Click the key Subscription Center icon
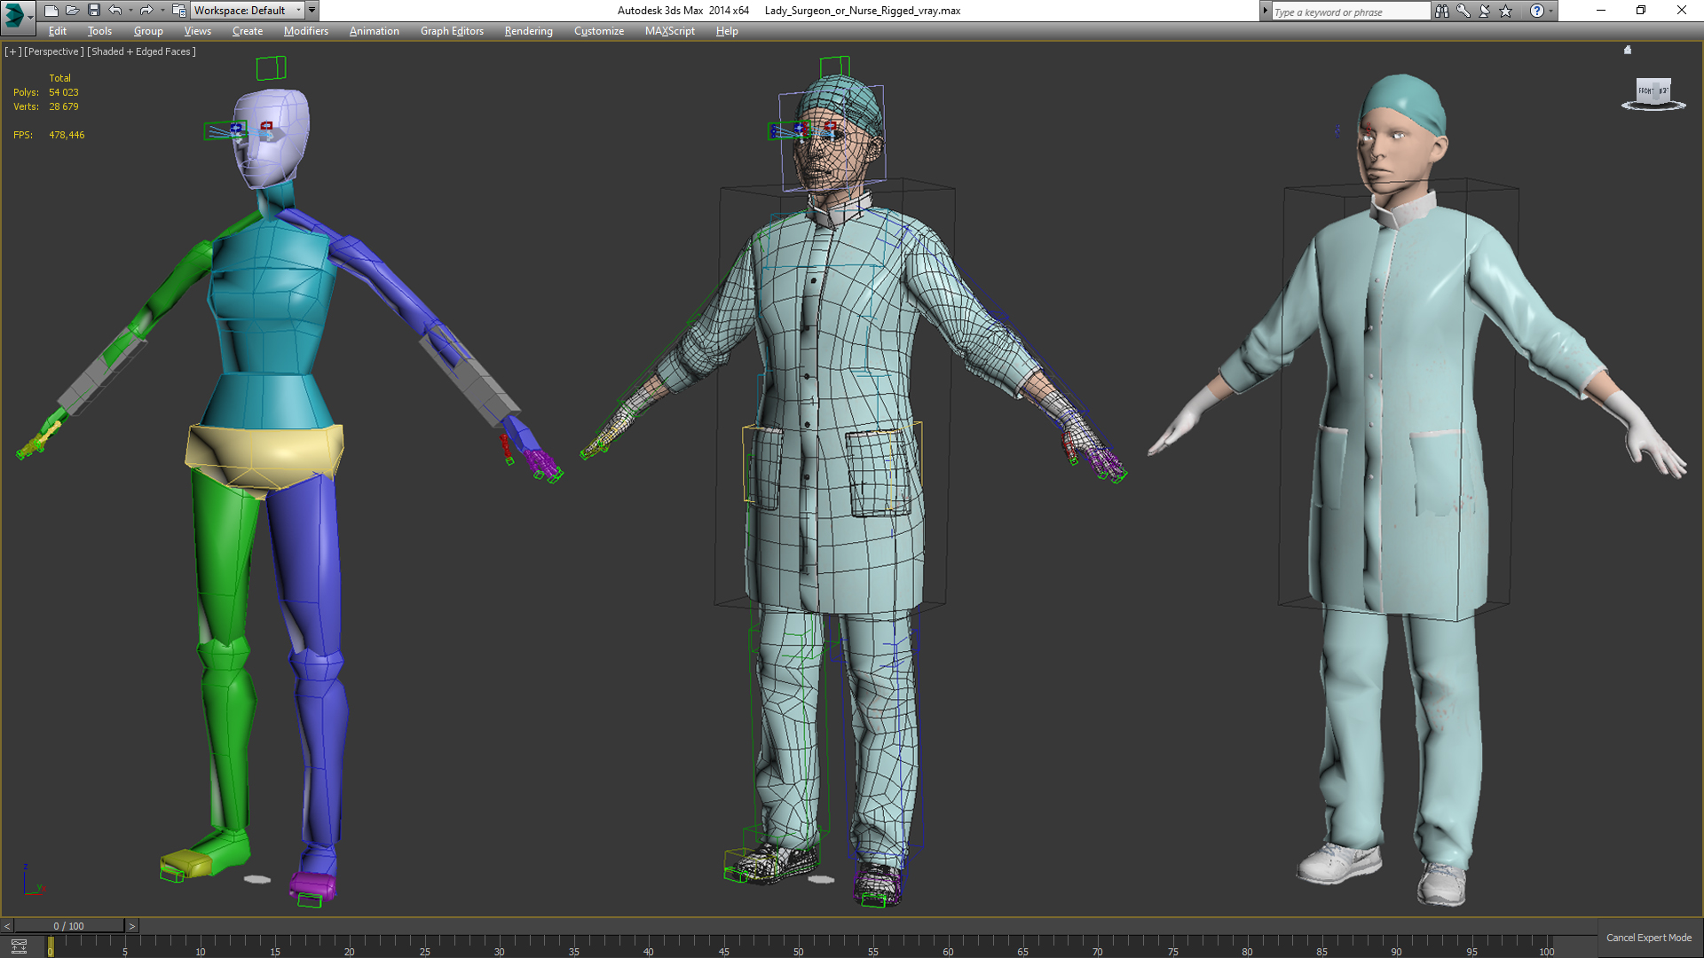Viewport: 1704px width, 958px height. pyautogui.click(x=1463, y=11)
